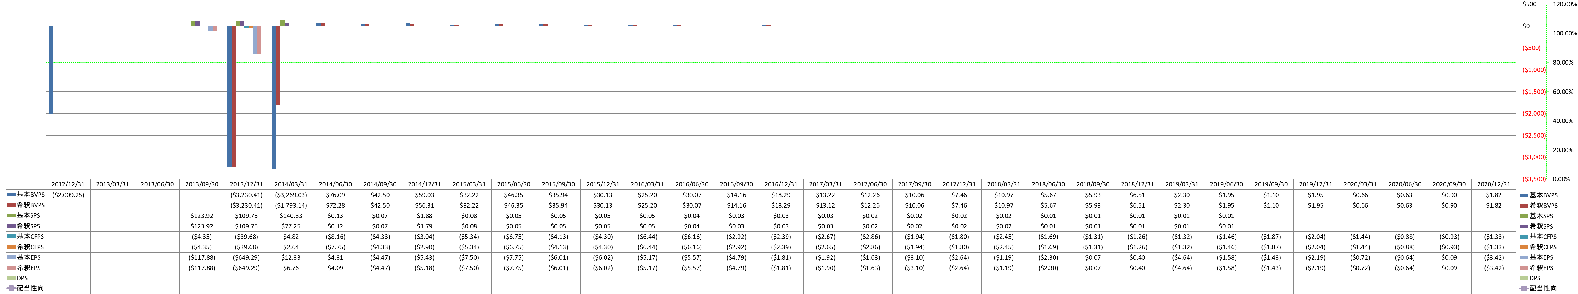1578x294 pixels.
Task: Select the 2013/09/30 column header
Action: [202, 184]
